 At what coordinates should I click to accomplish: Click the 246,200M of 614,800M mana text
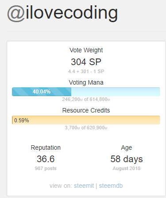pyautogui.click(x=86, y=99)
